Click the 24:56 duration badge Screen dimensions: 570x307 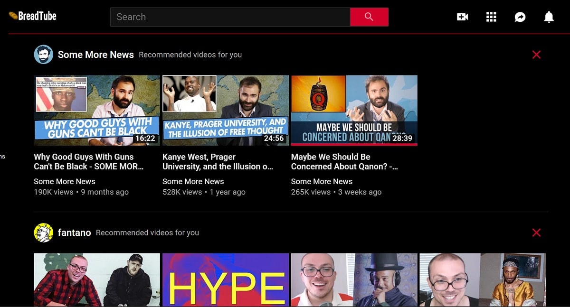click(274, 139)
